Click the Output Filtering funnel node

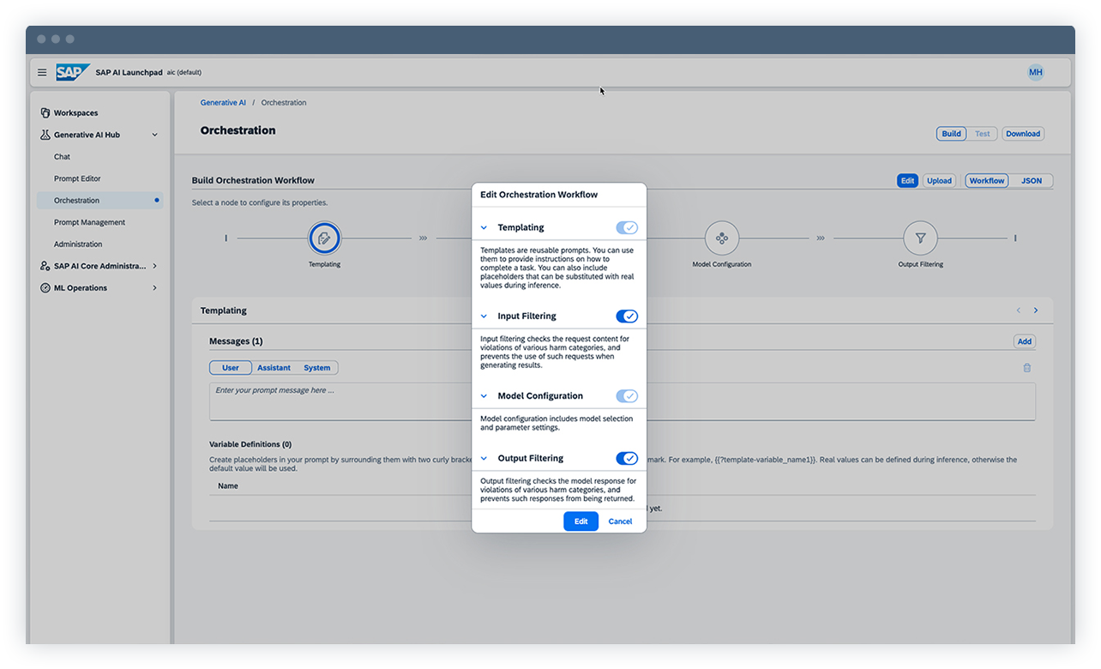click(x=920, y=238)
